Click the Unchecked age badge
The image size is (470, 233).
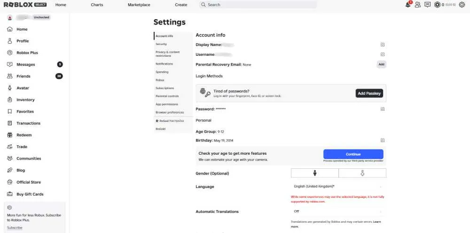(41, 18)
